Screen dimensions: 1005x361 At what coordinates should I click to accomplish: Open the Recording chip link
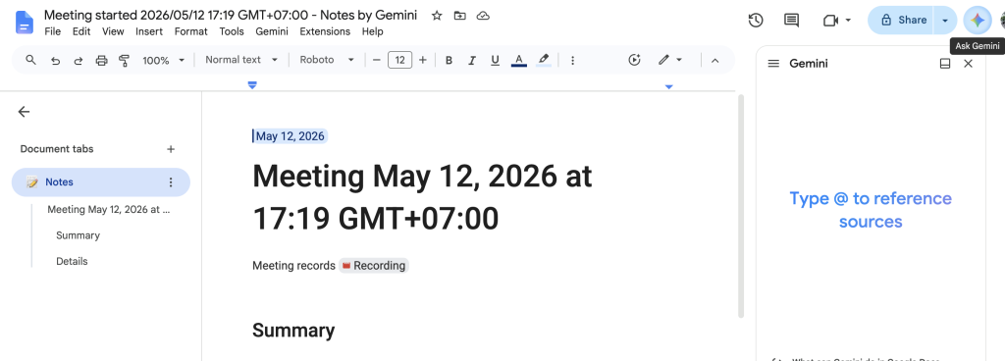coord(374,266)
